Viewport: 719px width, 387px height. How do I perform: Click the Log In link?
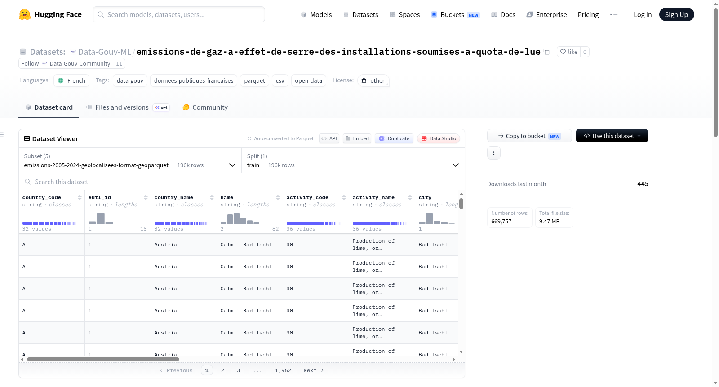643,14
